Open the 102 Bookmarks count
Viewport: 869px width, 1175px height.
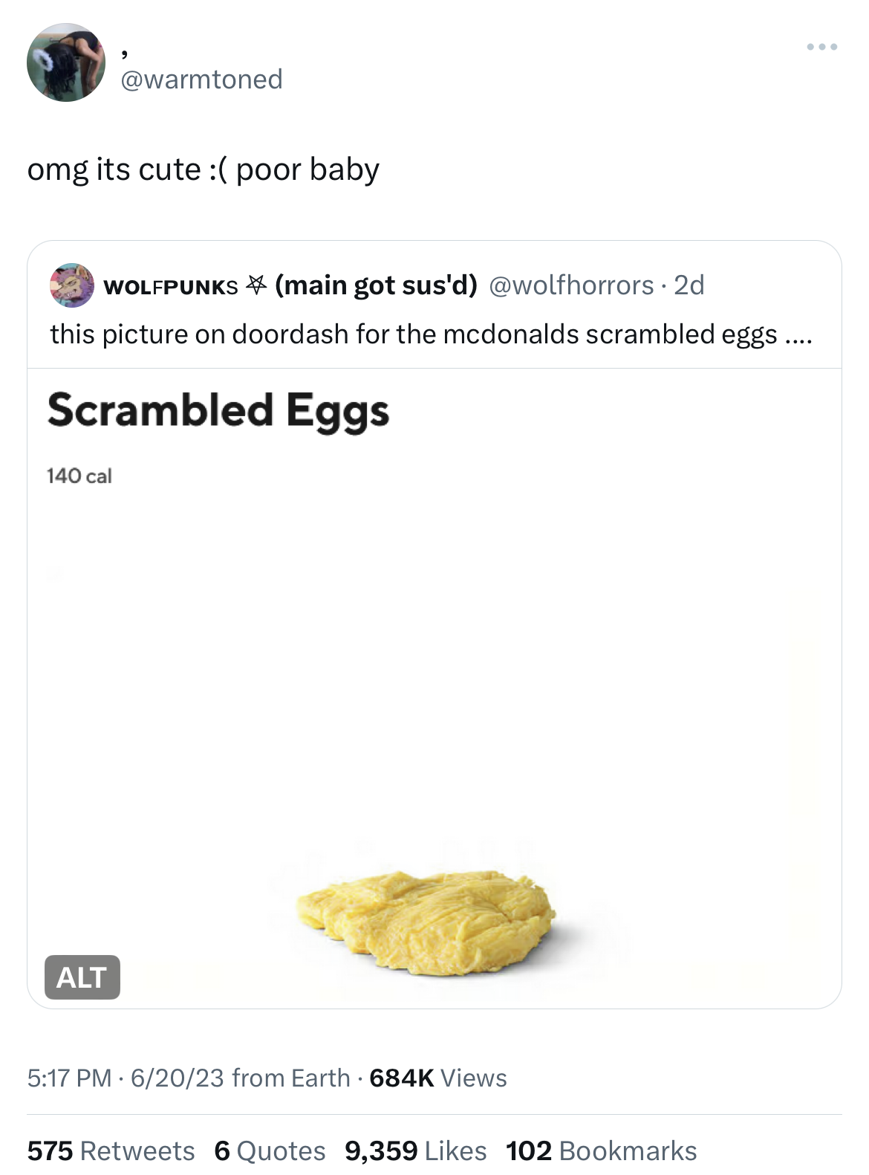pyautogui.click(x=601, y=1150)
